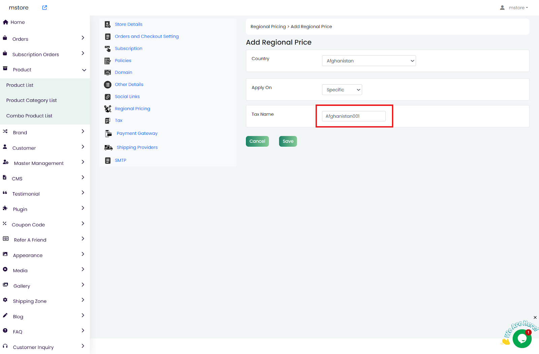Open the Country dropdown
This screenshot has height=354, width=539.
tap(369, 61)
